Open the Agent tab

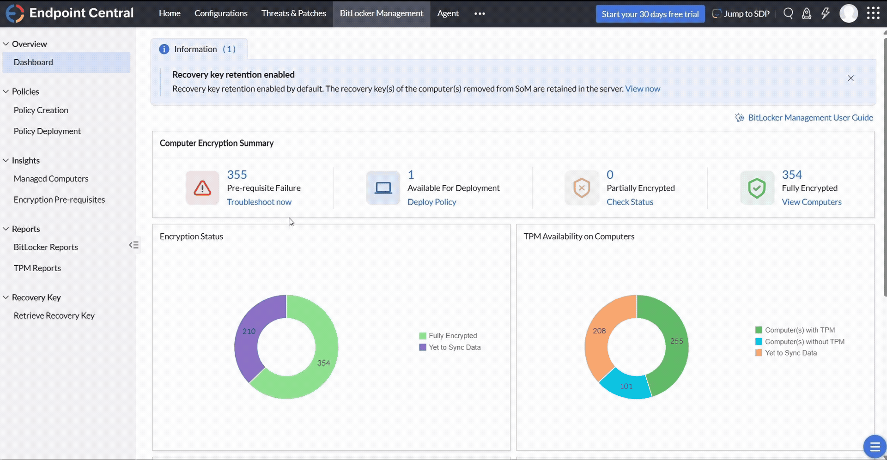pyautogui.click(x=448, y=13)
